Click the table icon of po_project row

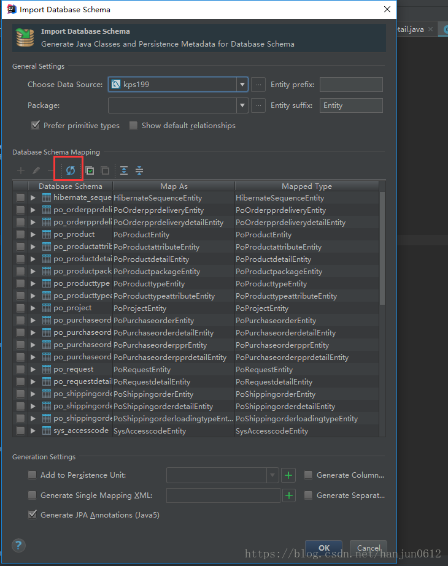(x=47, y=308)
